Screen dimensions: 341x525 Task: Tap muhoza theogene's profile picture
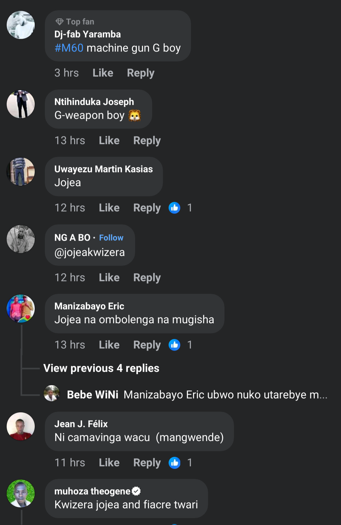[x=21, y=494]
